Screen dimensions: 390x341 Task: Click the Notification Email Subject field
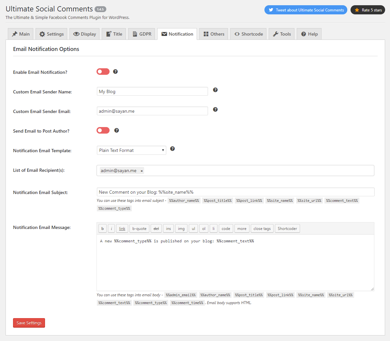(x=235, y=192)
